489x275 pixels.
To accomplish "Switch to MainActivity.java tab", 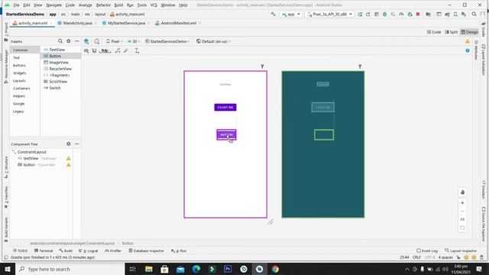I will tap(77, 23).
